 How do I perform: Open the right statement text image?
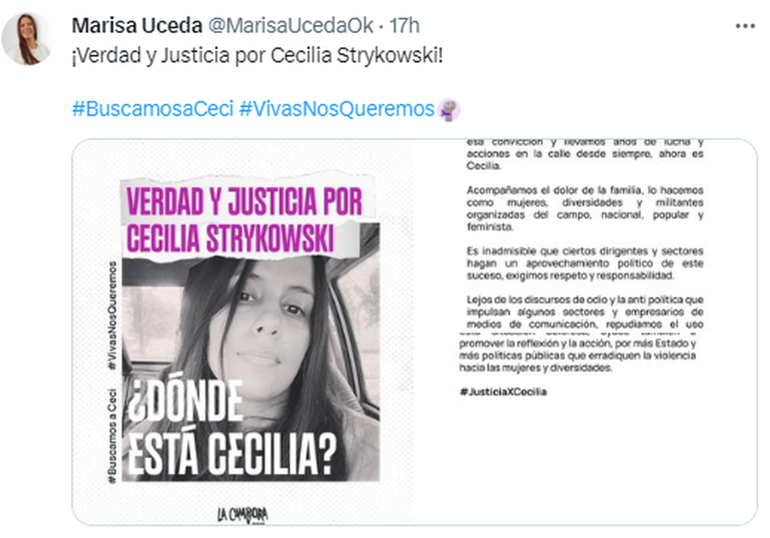tap(585, 332)
